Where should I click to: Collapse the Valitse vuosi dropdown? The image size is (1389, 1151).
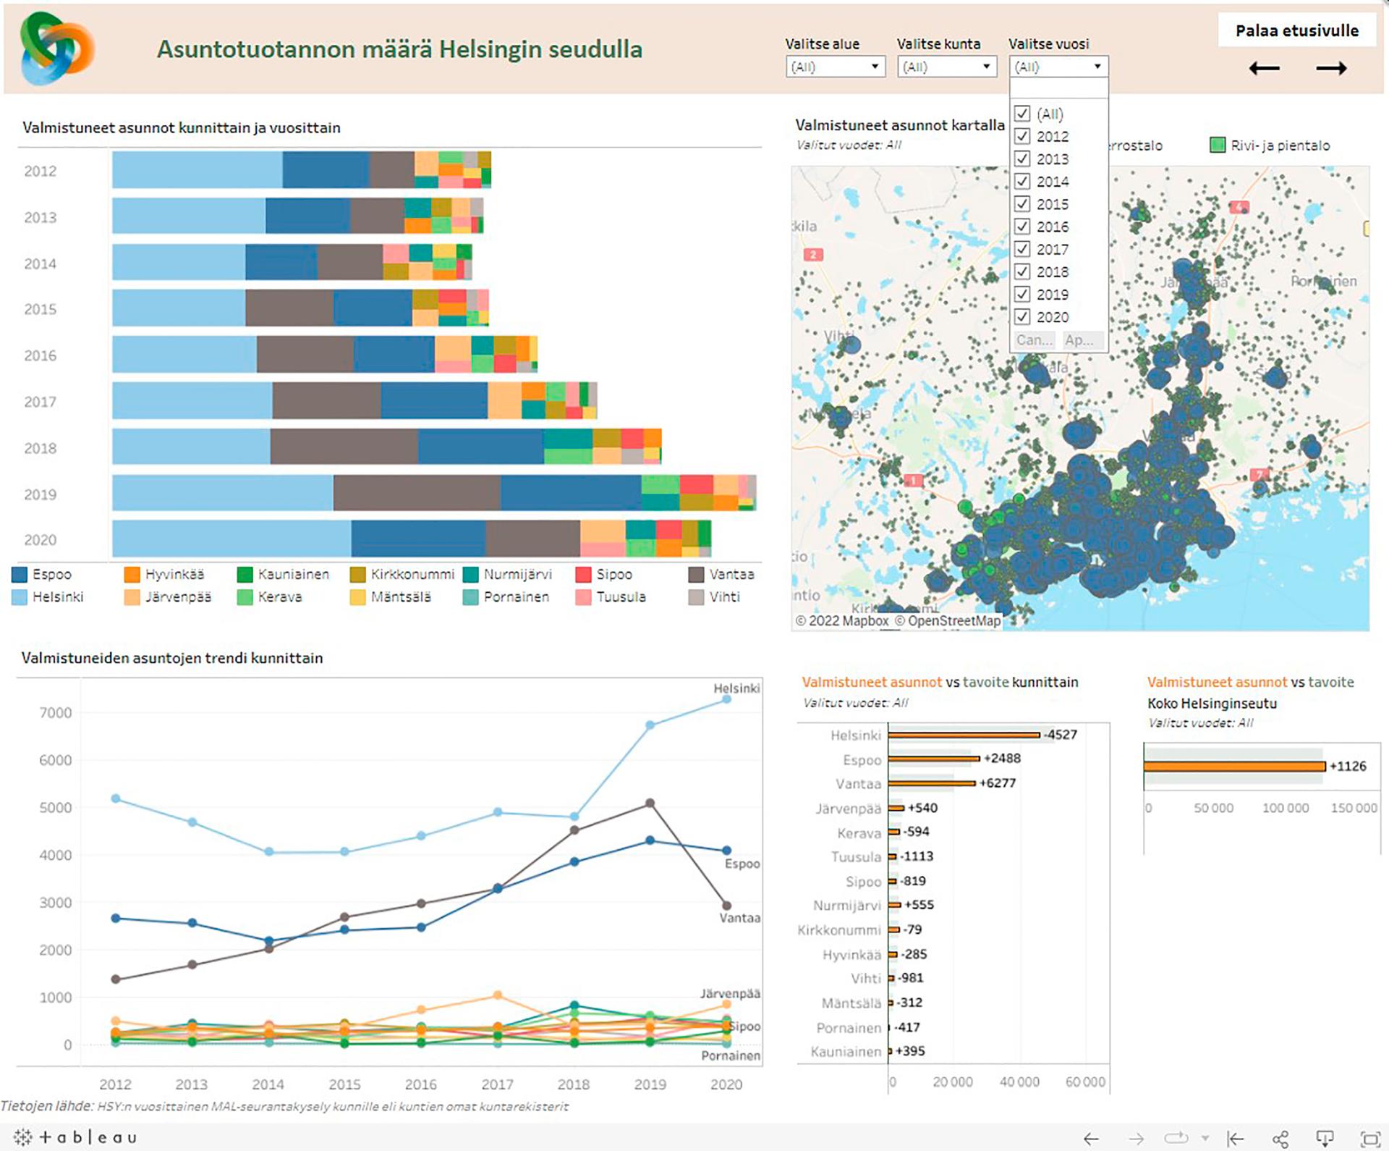[1097, 67]
